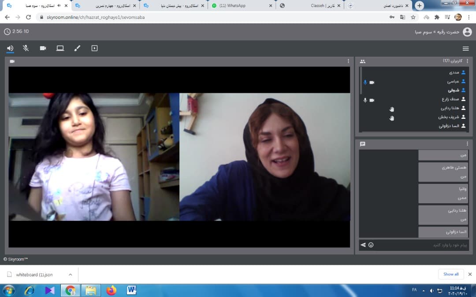Open Microsoft Word from the taskbar
Viewport: 476px width, 297px height.
tap(131, 290)
